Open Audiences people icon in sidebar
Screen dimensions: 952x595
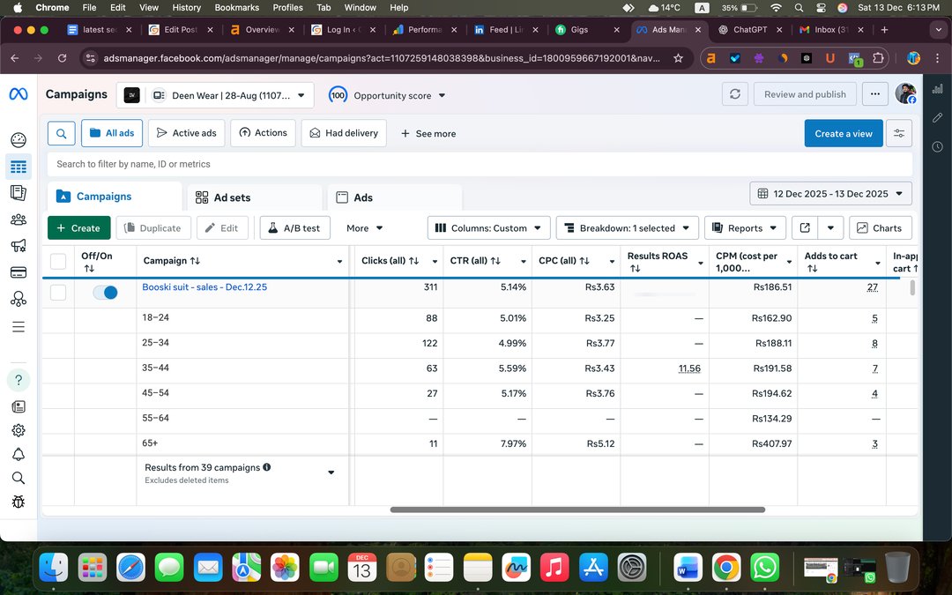[19, 219]
